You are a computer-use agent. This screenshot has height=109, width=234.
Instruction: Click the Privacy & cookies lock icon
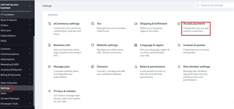click(x=49, y=91)
